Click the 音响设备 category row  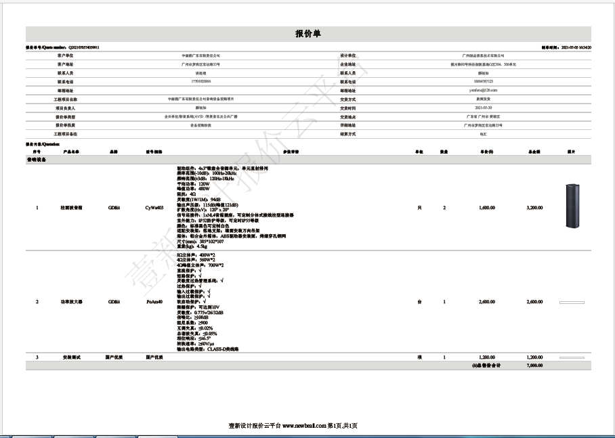pyautogui.click(x=308, y=160)
